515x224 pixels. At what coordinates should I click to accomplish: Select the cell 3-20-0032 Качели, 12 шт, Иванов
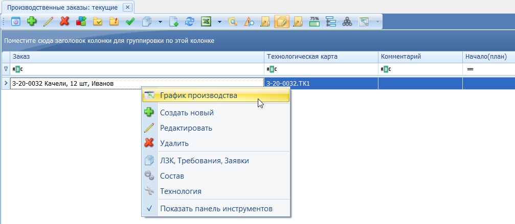(x=137, y=84)
